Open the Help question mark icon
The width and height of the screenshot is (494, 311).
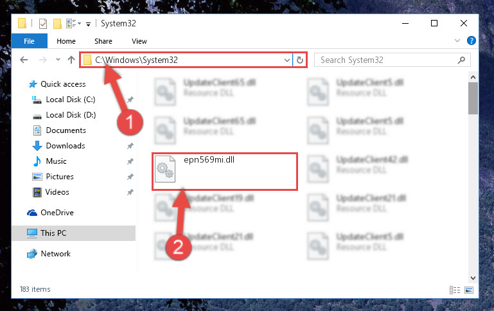[472, 40]
